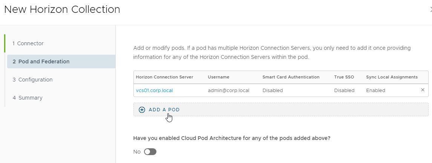Image resolution: width=432 pixels, height=163 pixels.
Task: Click the Sync Local Assignments column header
Action: coord(392,77)
